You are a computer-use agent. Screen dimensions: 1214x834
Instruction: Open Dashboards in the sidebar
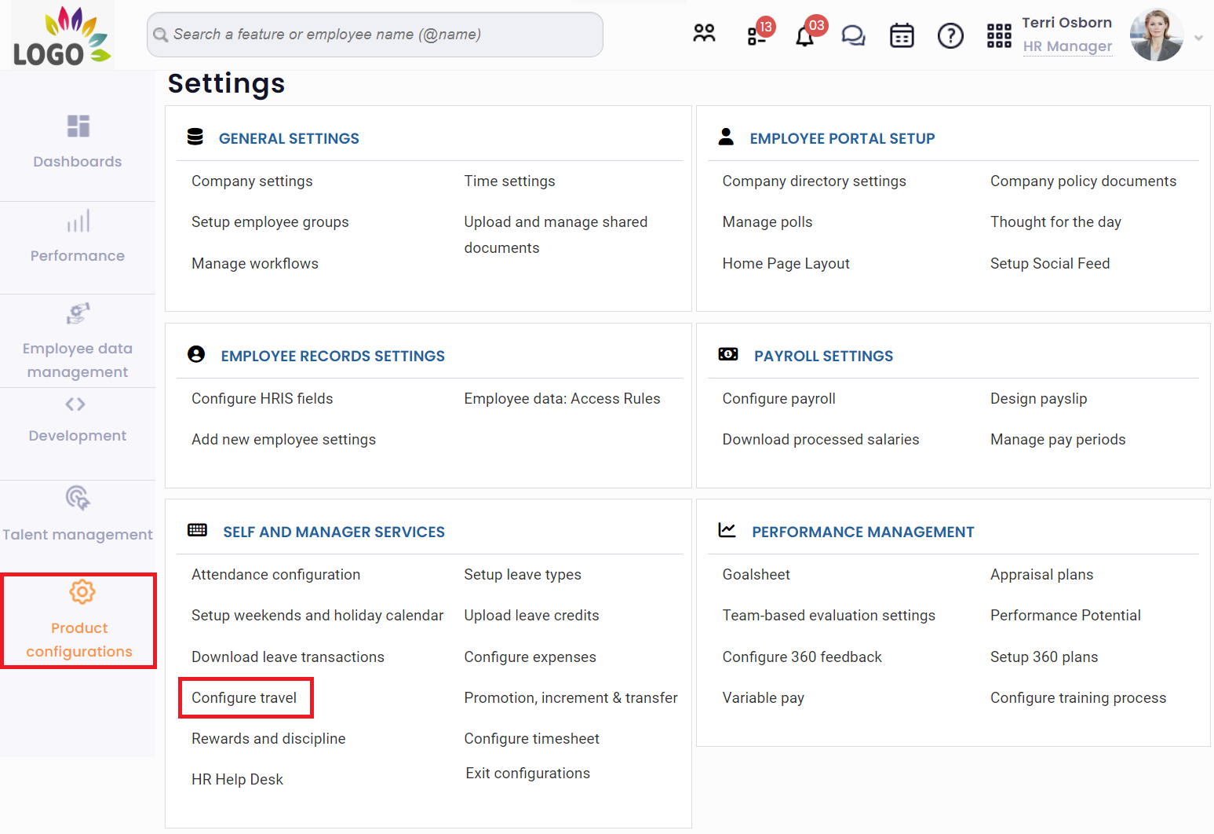[78, 141]
